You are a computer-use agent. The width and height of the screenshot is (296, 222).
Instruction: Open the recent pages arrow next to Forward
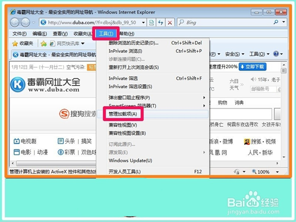34,23
